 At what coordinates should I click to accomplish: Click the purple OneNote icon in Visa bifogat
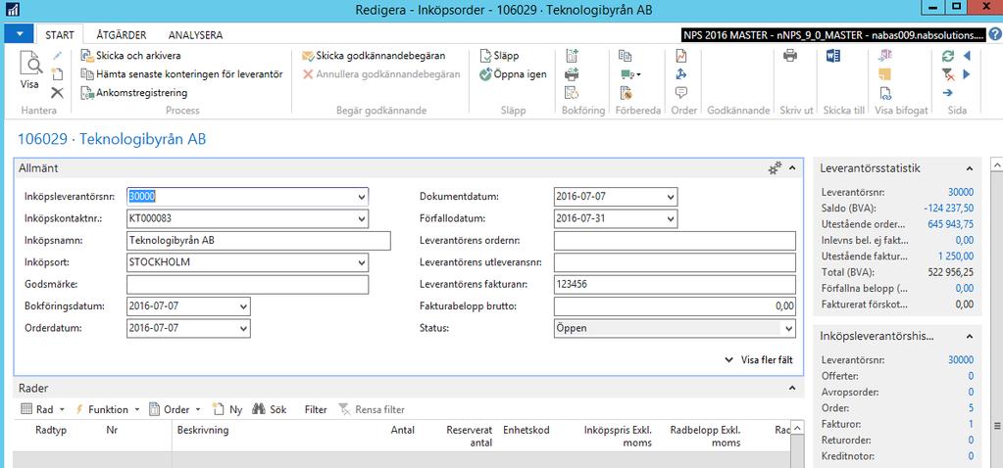pyautogui.click(x=885, y=56)
